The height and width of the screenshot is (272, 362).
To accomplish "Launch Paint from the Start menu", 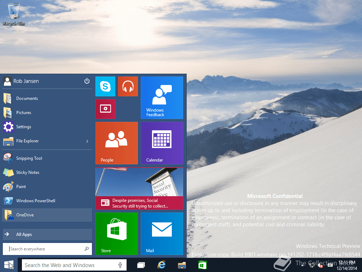I will point(47,187).
